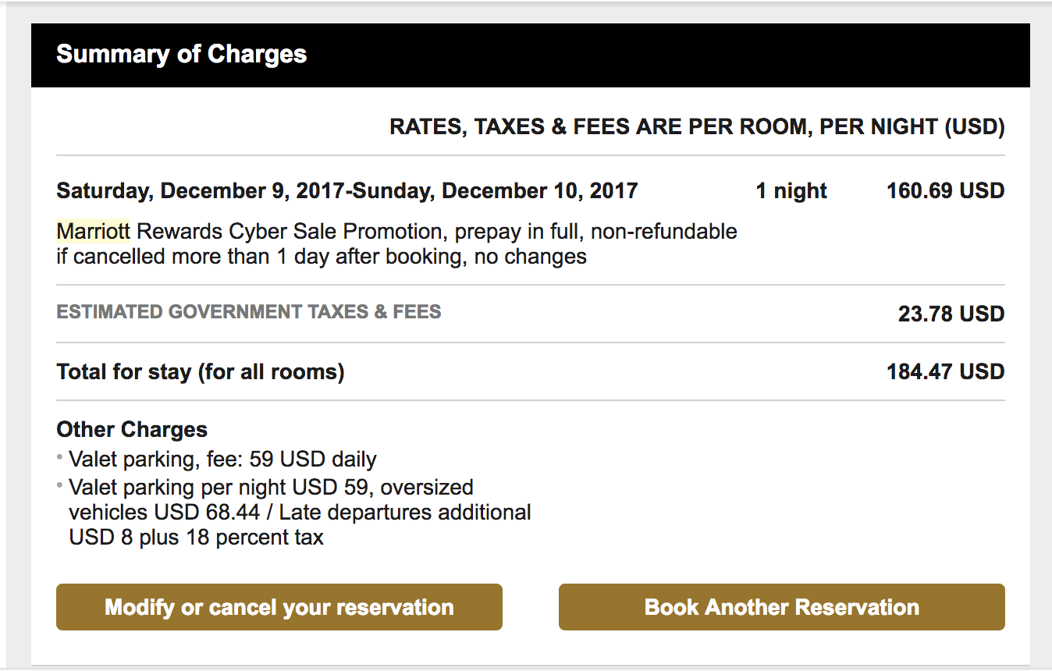Viewport: 1052px width, 671px height.
Task: Click the Modify or cancel your reservation button
Action: coord(279,607)
